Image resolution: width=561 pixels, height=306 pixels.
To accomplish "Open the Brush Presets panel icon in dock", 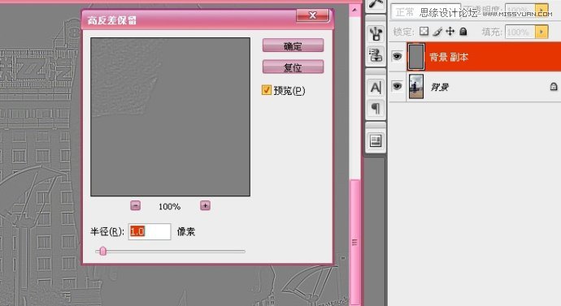I will point(376,33).
